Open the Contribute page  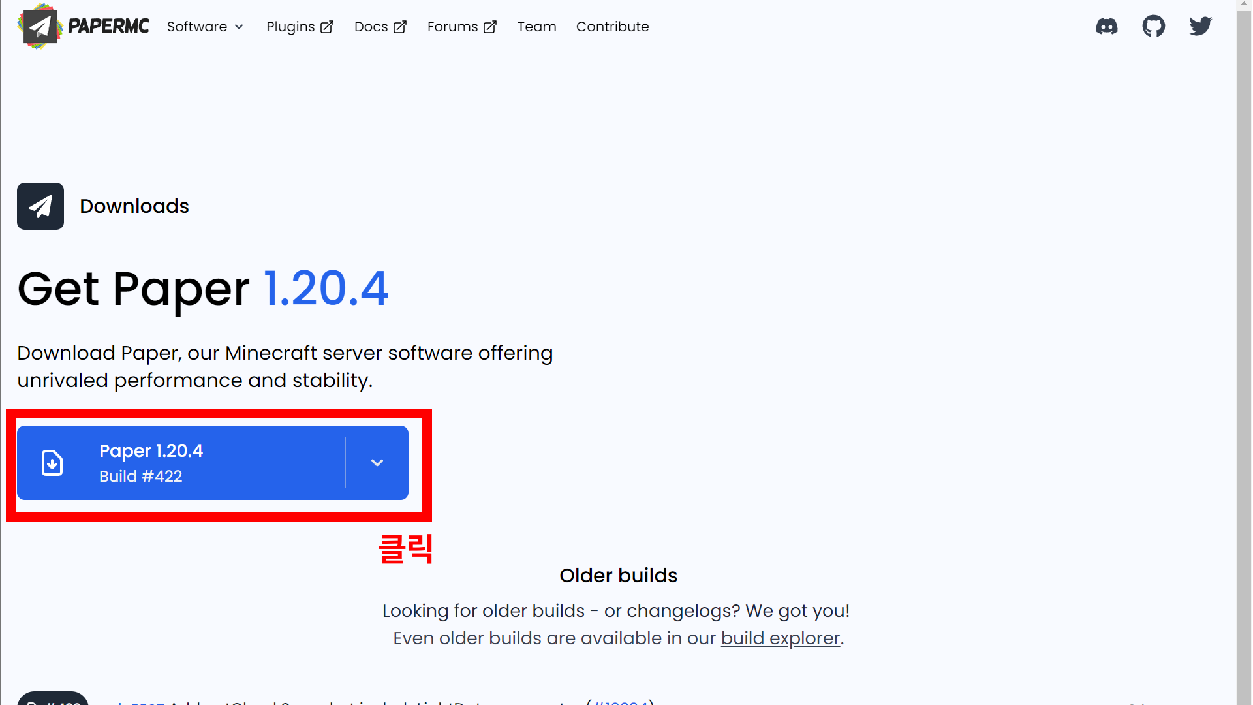[612, 27]
